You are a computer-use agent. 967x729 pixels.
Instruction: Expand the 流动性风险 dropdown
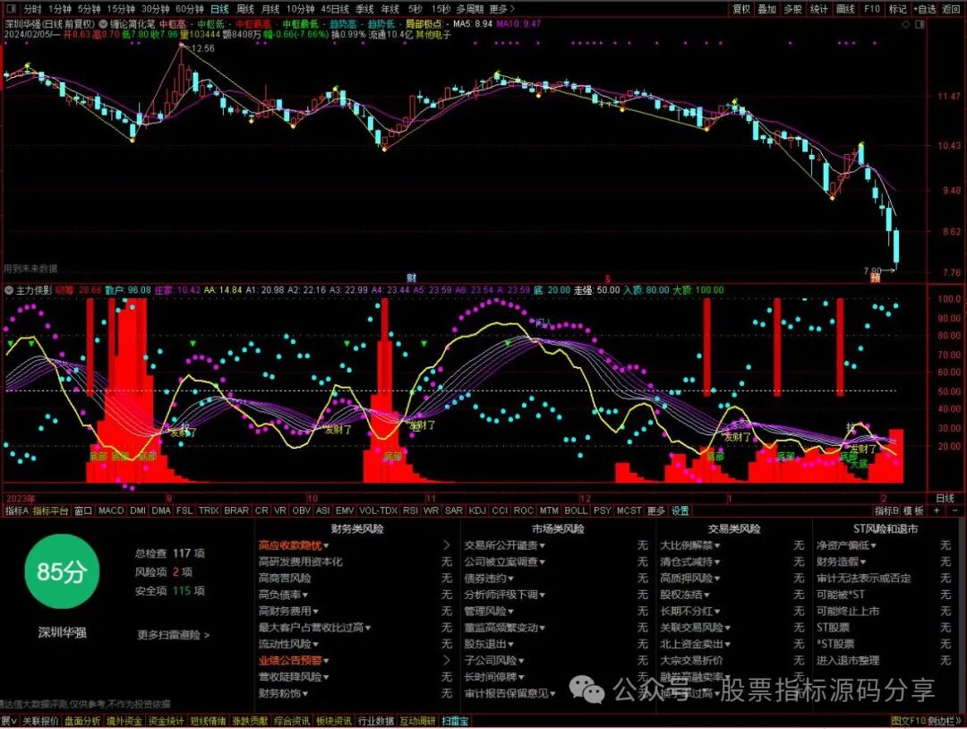click(316, 645)
